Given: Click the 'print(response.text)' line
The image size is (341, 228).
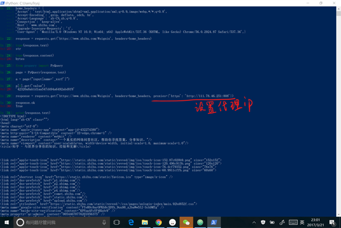Looking at the screenshot, I should 33,113.
